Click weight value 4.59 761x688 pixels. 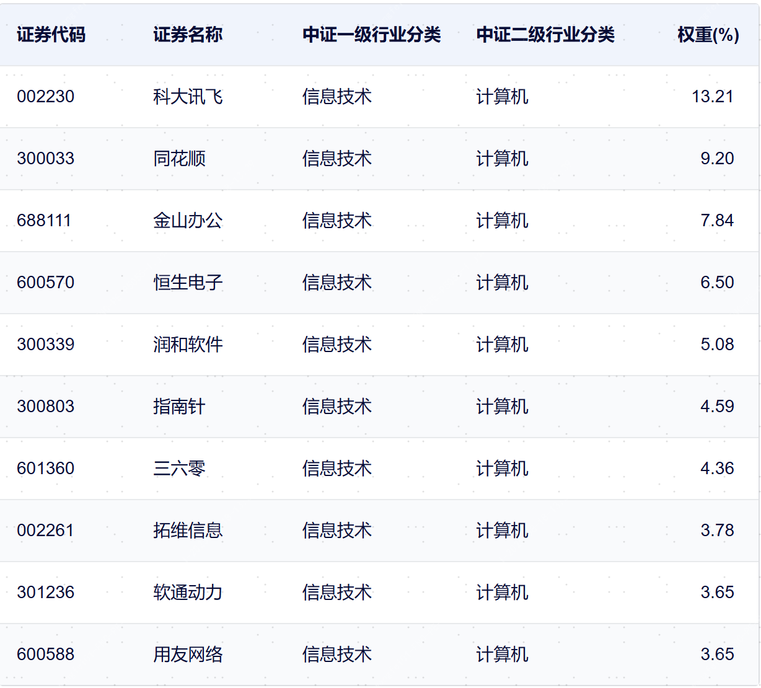pyautogui.click(x=717, y=407)
